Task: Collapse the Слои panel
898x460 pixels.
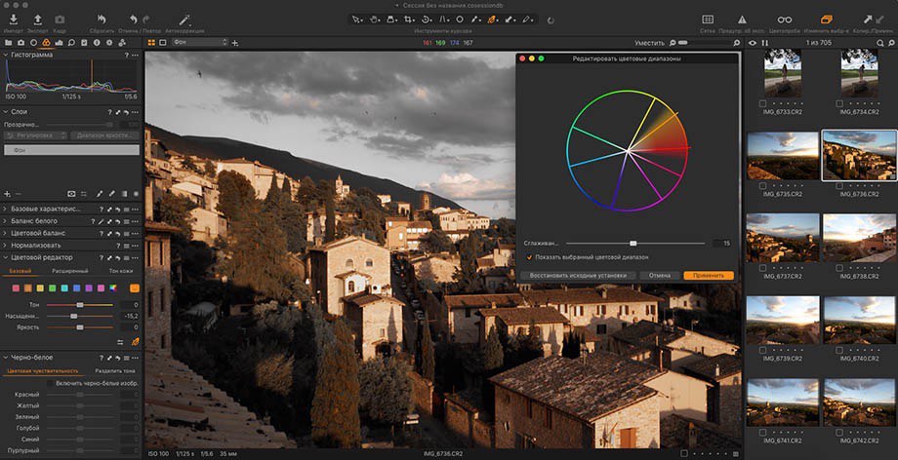Action: point(6,111)
